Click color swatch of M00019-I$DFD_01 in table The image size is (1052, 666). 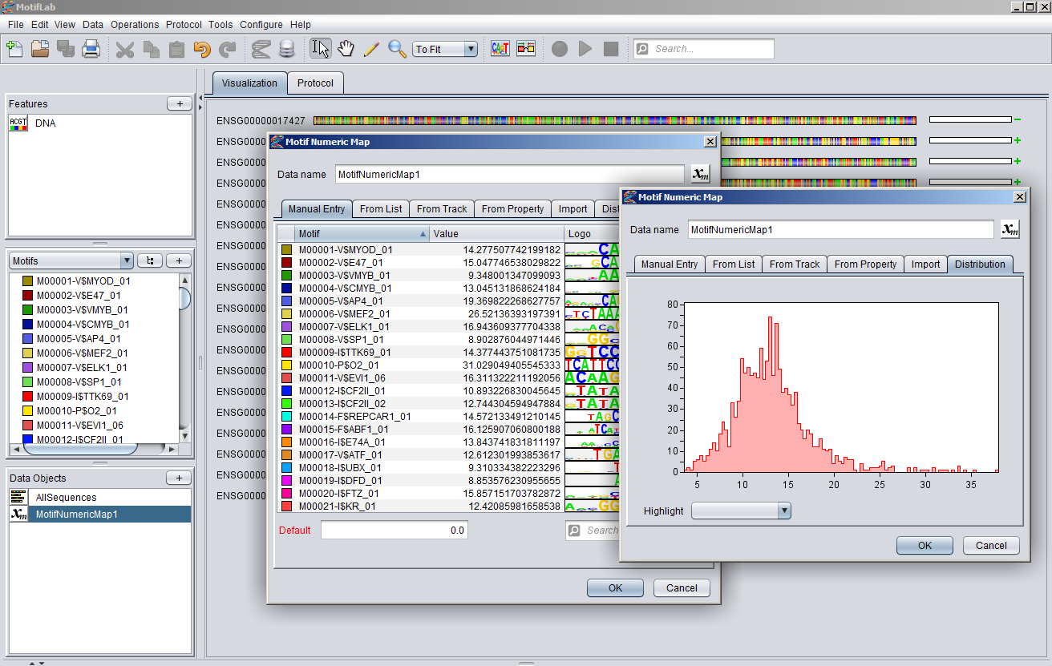[x=287, y=481]
